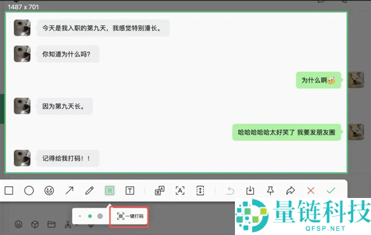371x235 pixels.
Task: Click message '记得给我打码！！'
Action: 68,159
